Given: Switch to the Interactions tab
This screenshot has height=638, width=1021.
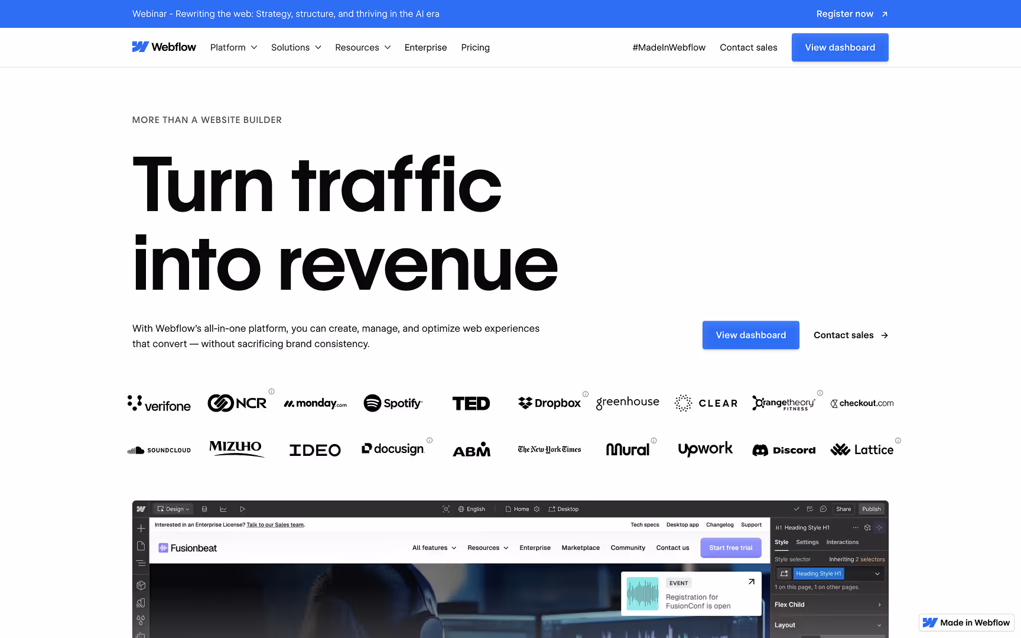Looking at the screenshot, I should pos(843,542).
